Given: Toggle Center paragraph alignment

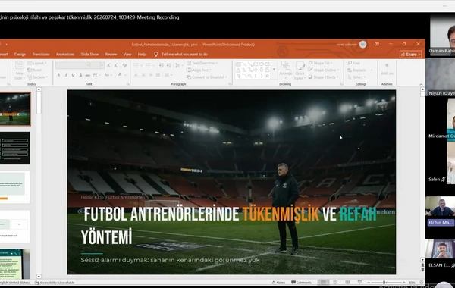Looking at the screenshot, I should pyautogui.click(x=143, y=75).
